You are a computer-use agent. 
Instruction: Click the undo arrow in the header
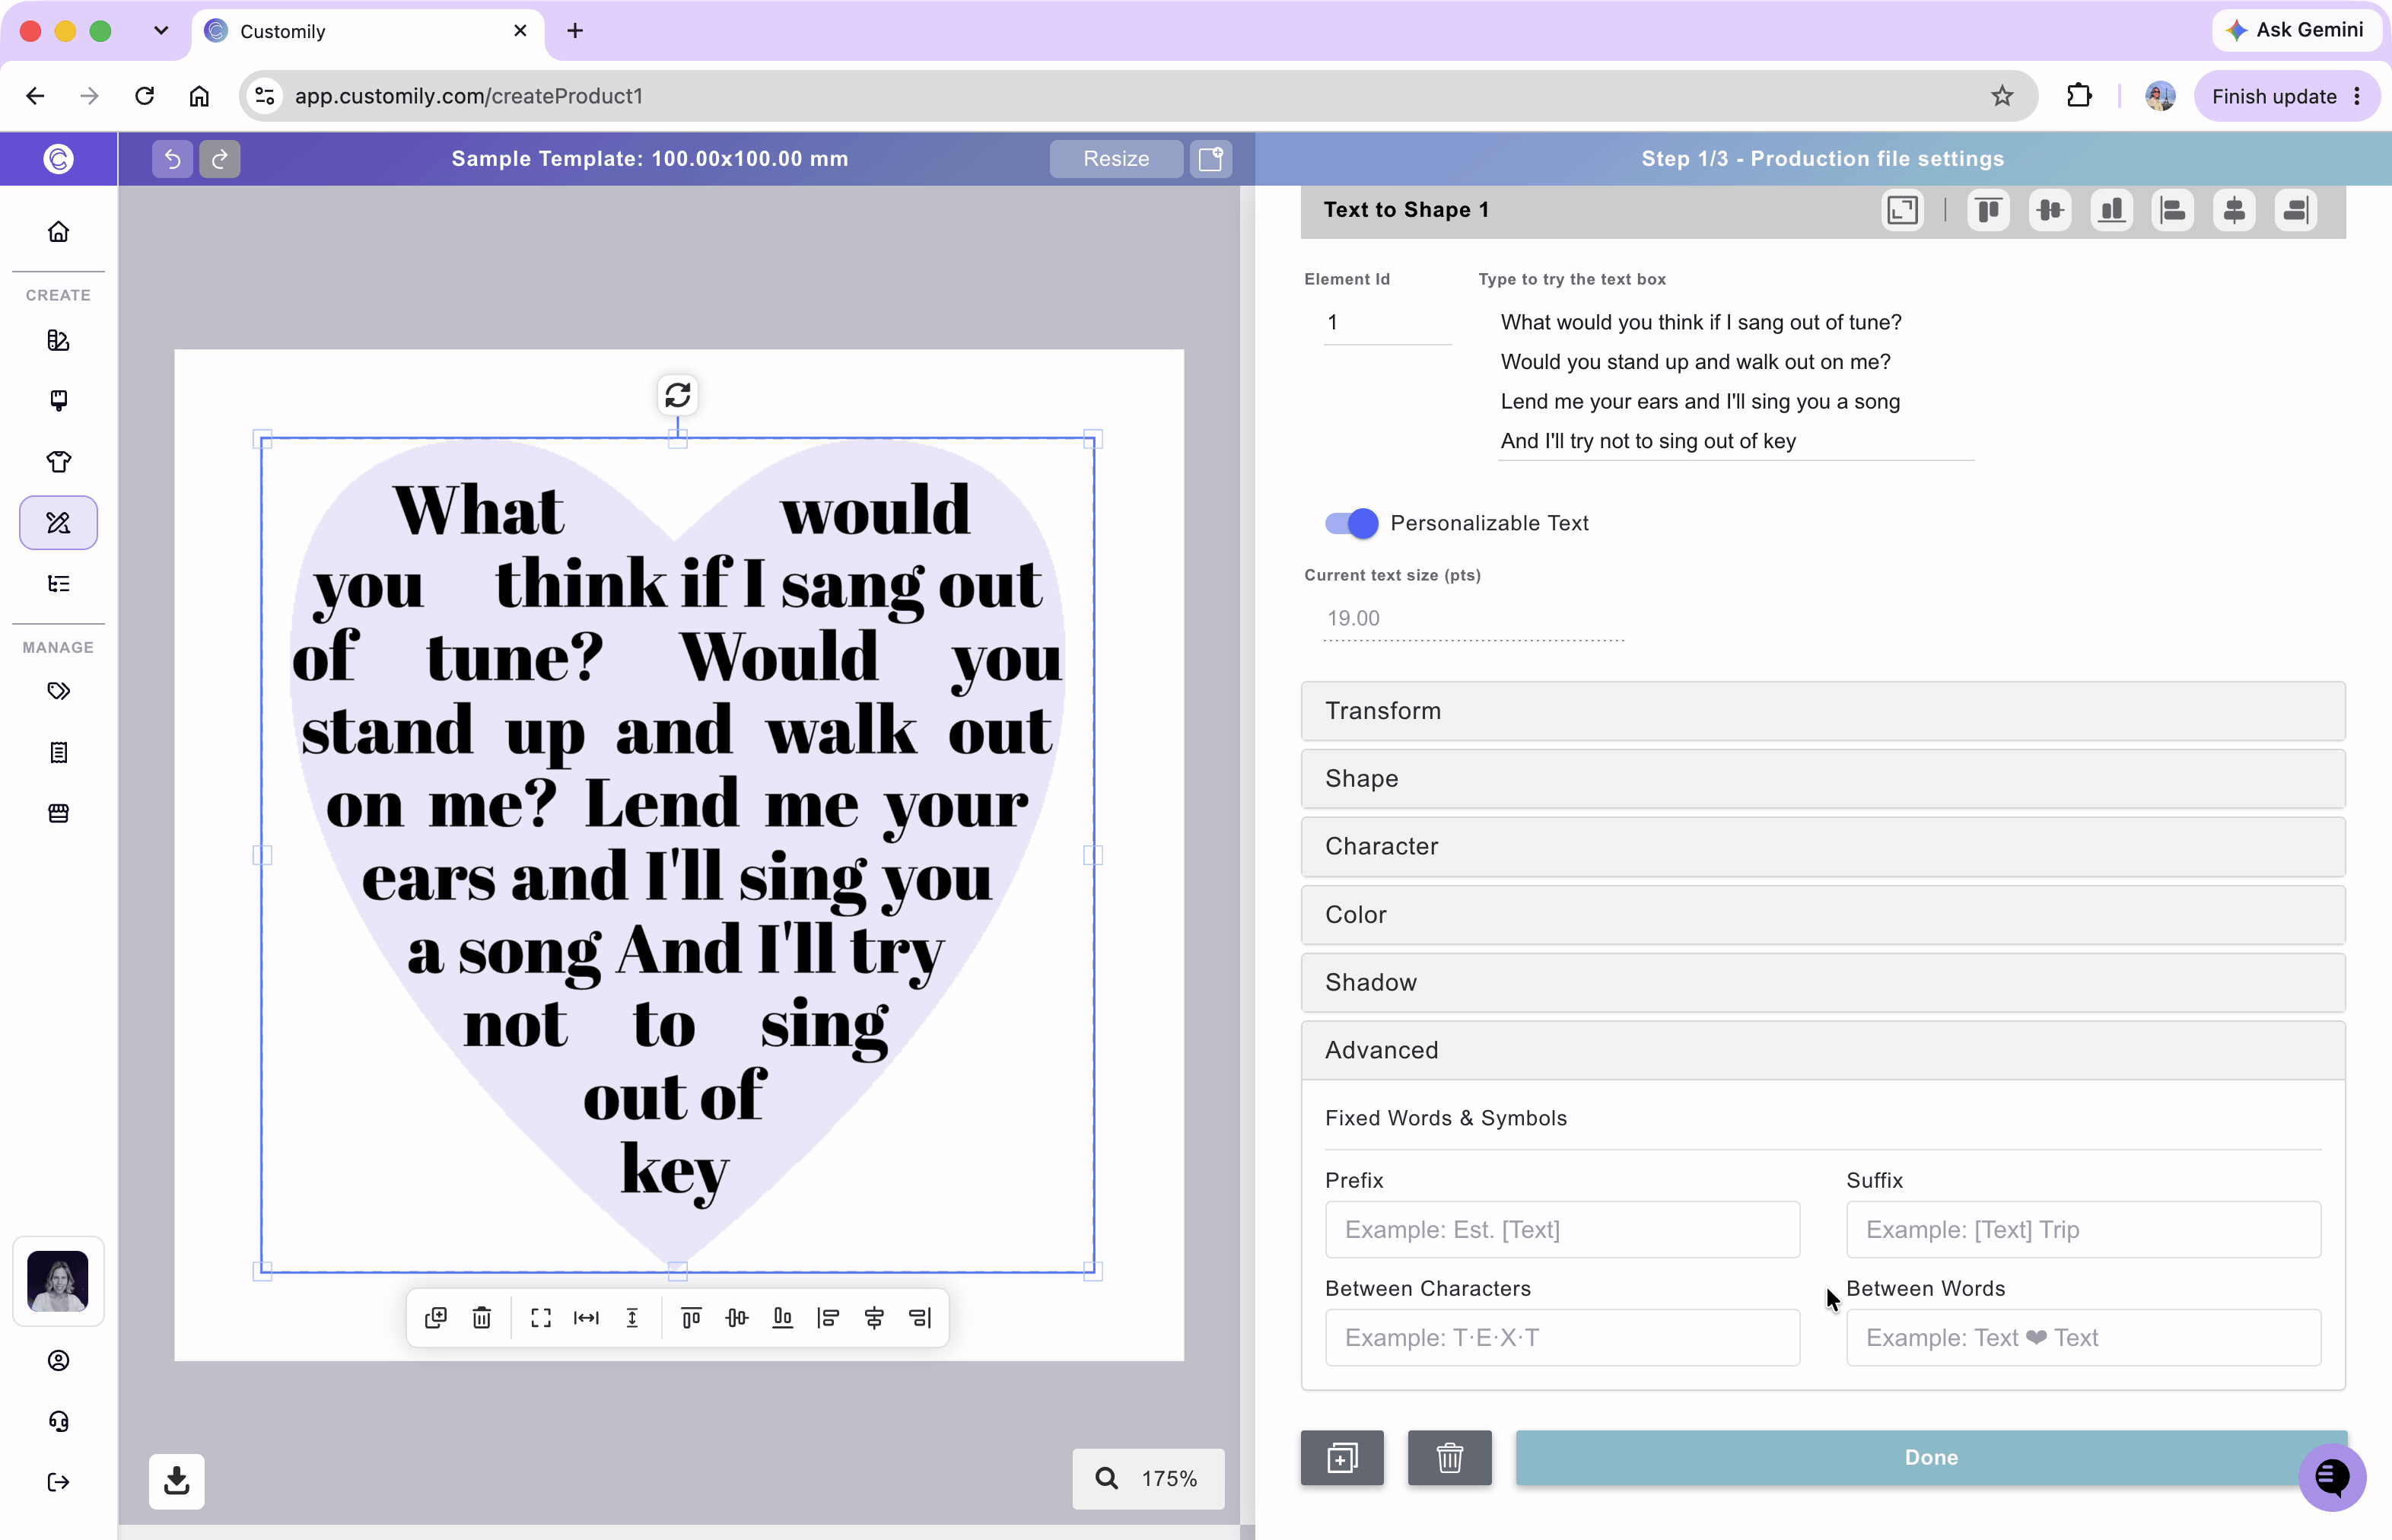pyautogui.click(x=172, y=158)
